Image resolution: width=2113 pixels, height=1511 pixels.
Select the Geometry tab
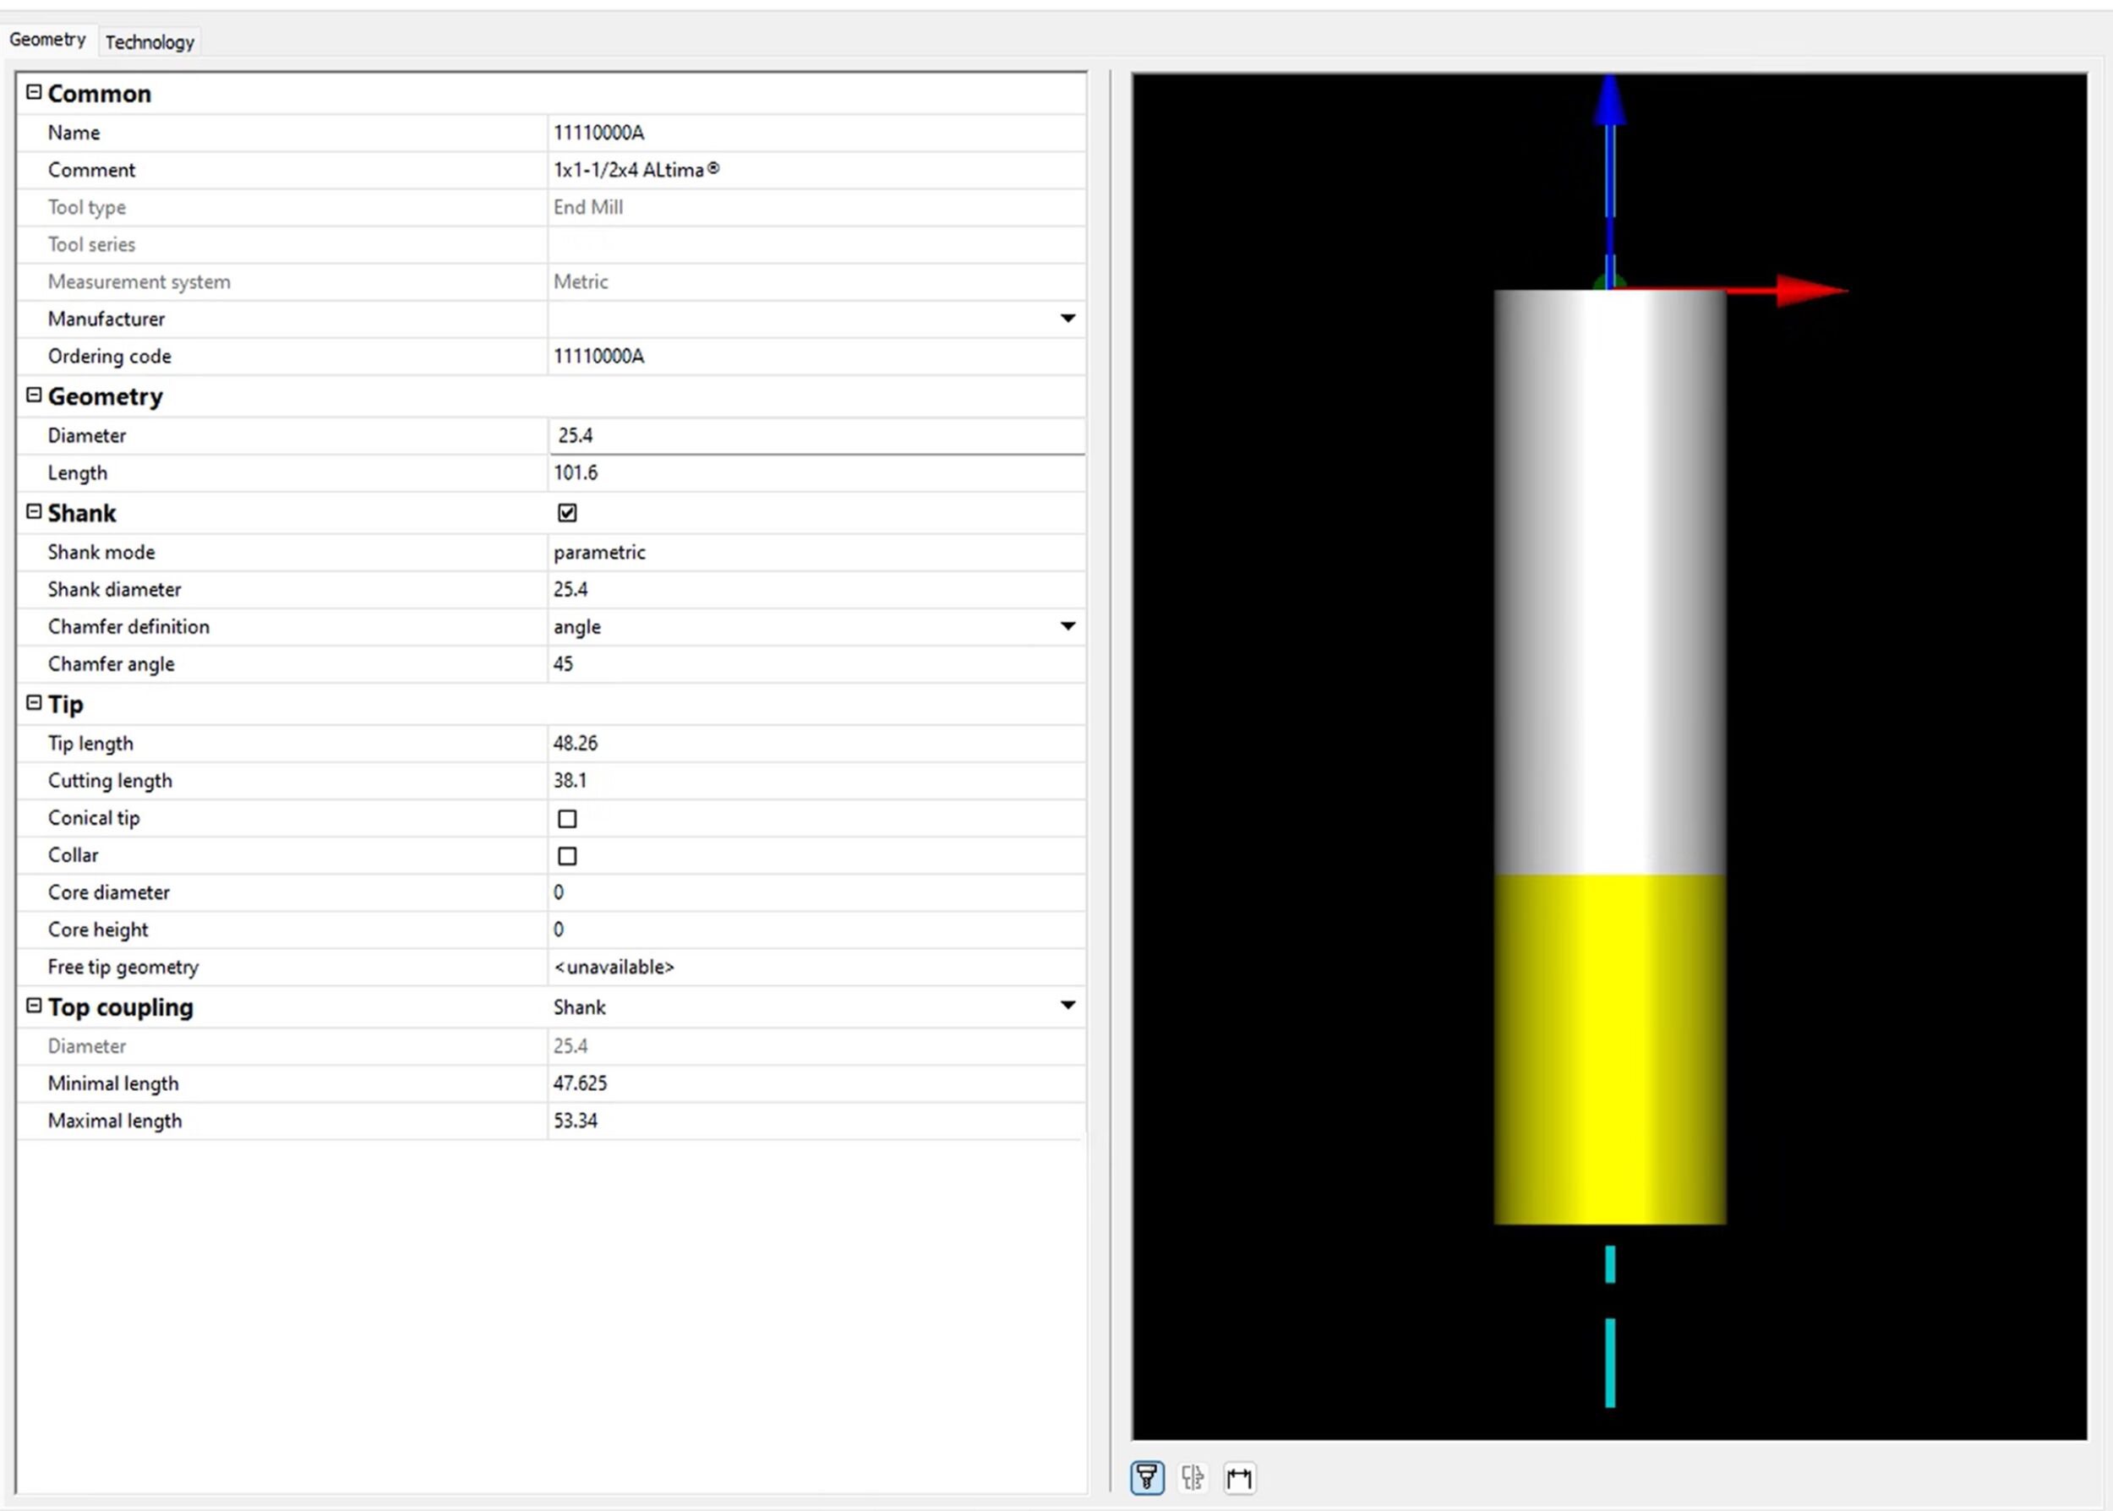coord(47,40)
